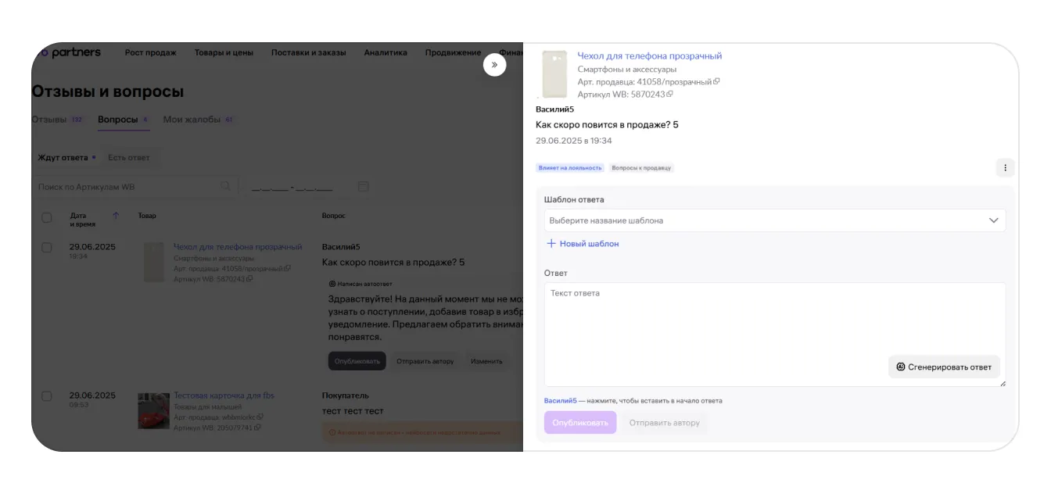This screenshot has width=1051, height=494.
Task: Copy WB article 5870243 in side panel
Action: click(669, 94)
